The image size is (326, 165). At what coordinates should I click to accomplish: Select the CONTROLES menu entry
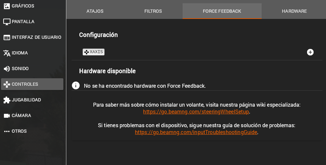[x=32, y=84]
